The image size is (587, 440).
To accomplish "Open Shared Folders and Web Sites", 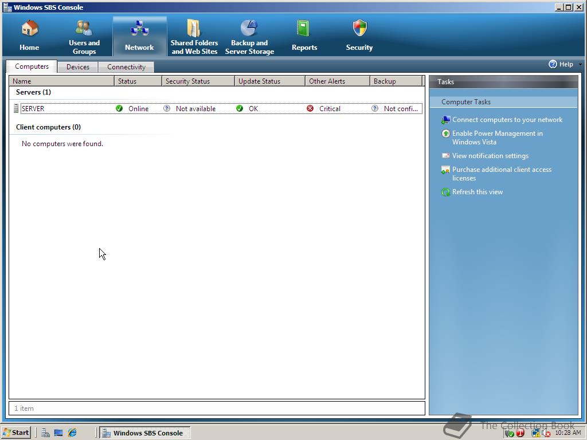I will pyautogui.click(x=194, y=37).
